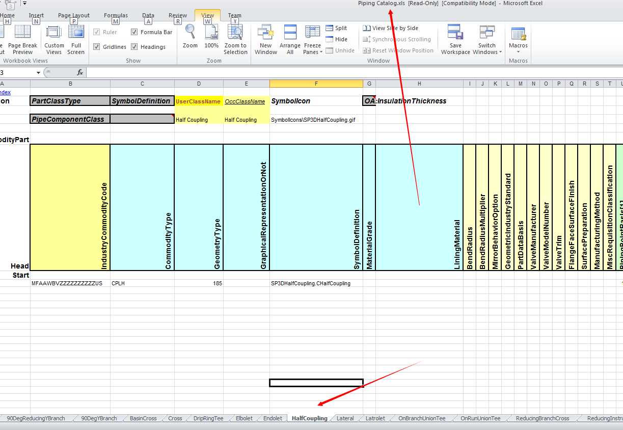Select column F header
Viewport: 623px width, 430px height.
[316, 84]
